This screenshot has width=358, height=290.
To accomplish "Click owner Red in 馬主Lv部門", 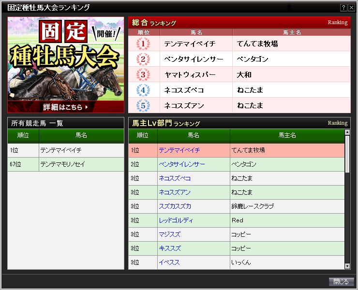I will [238, 220].
